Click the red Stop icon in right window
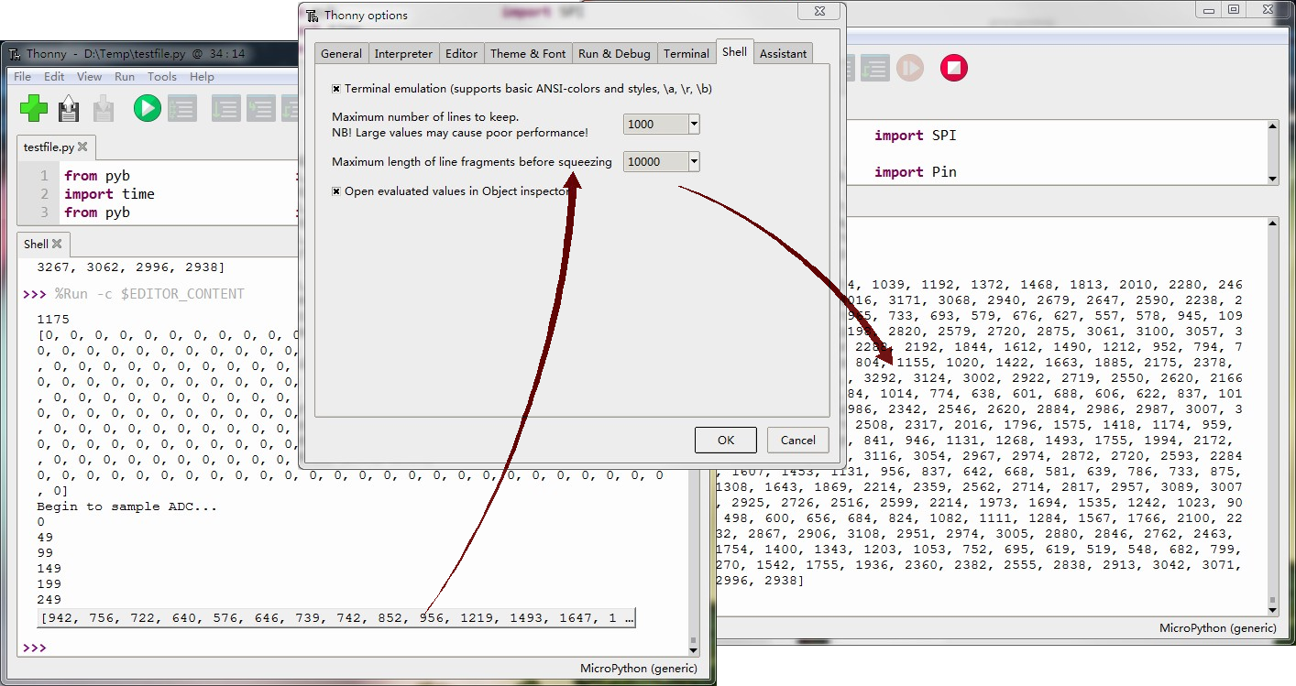Viewport: 1296px width, 686px height. click(954, 68)
